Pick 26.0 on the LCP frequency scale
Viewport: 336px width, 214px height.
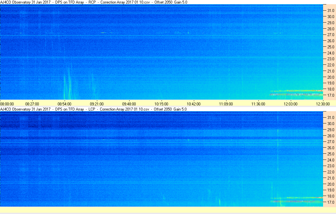331,148
